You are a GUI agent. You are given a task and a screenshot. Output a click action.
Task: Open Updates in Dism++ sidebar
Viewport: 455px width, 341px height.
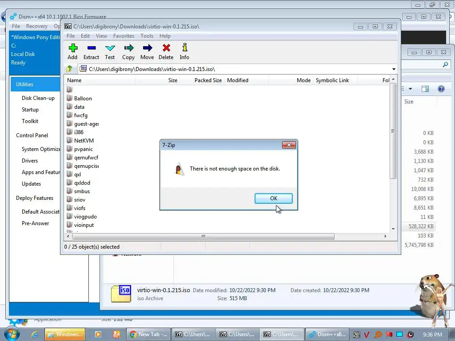pyautogui.click(x=32, y=184)
